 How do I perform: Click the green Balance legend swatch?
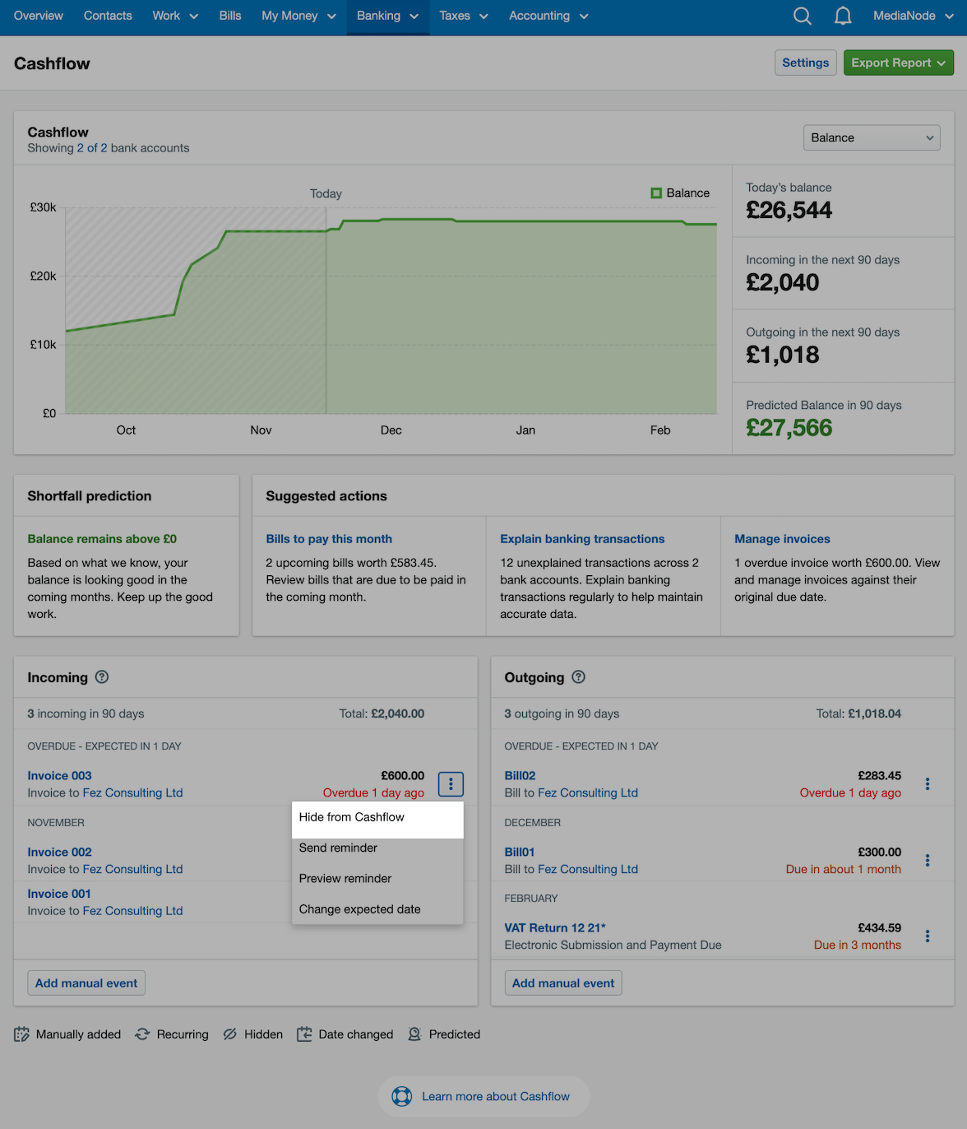pyautogui.click(x=656, y=193)
